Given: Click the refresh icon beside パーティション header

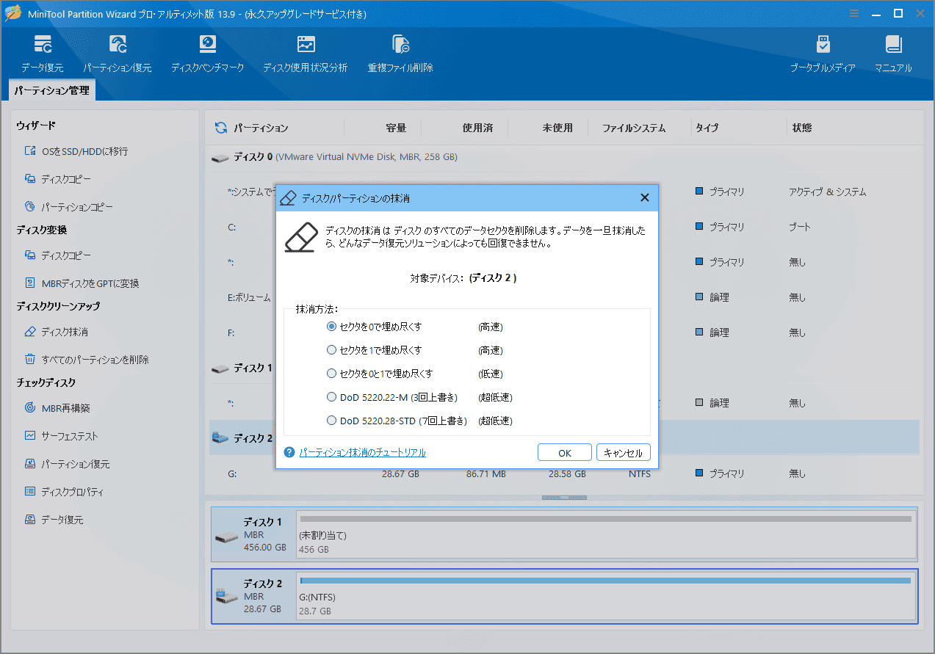Looking at the screenshot, I should (220, 128).
